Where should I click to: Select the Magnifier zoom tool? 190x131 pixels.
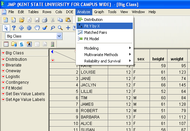60,28
